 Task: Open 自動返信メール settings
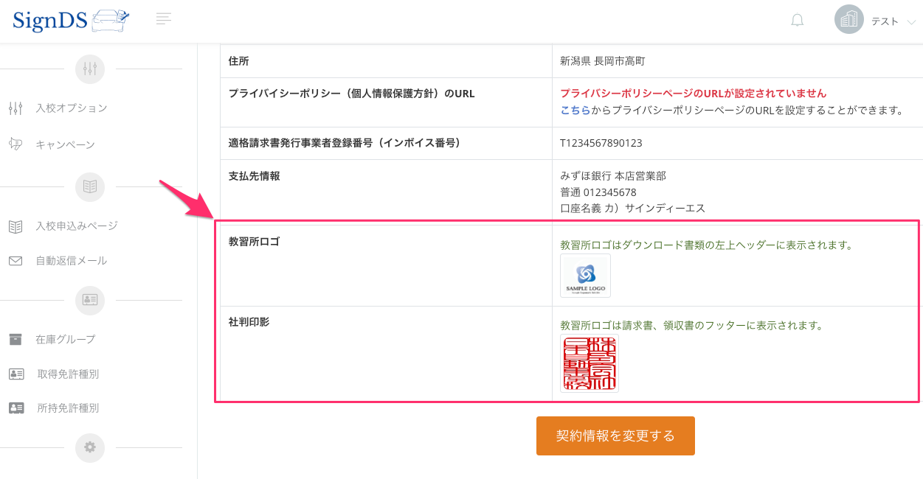click(x=71, y=261)
